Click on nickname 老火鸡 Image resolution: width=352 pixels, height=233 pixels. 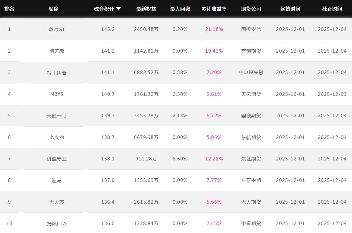(57, 137)
